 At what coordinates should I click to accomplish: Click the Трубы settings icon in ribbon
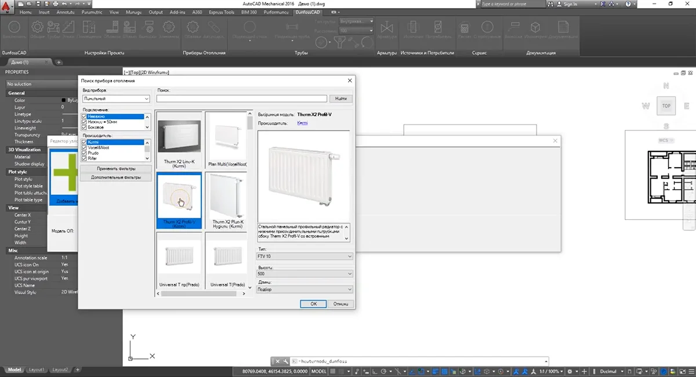click(x=54, y=28)
